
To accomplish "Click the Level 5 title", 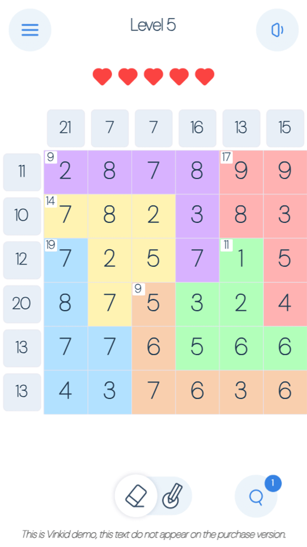I will pyautogui.click(x=153, y=25).
